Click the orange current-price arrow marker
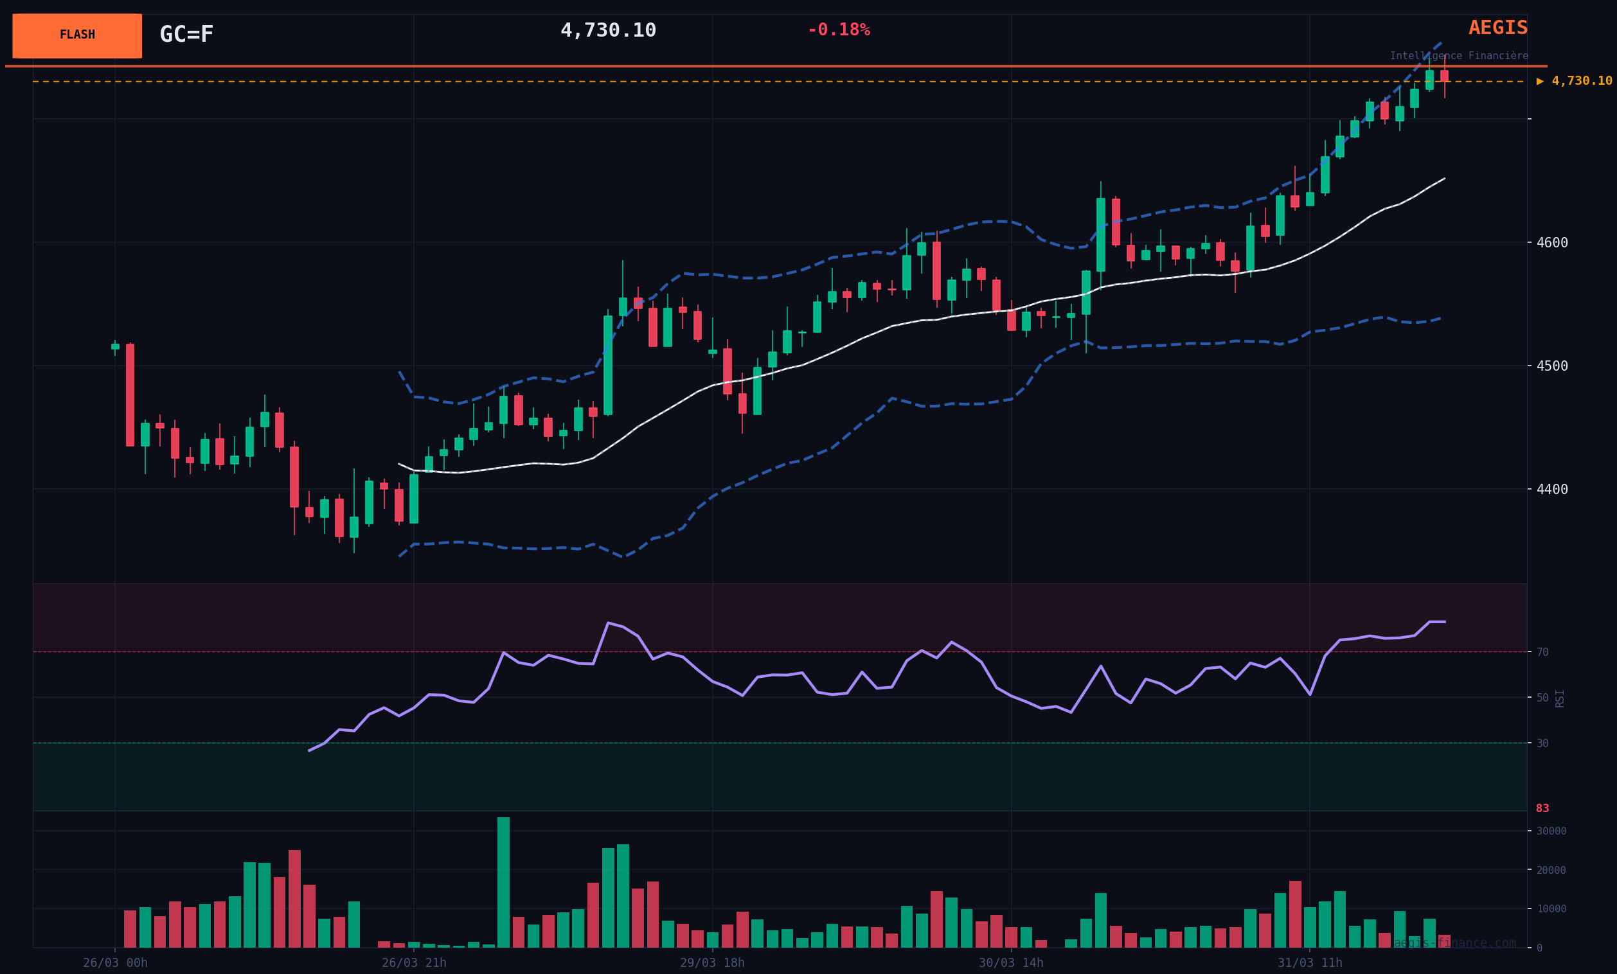This screenshot has width=1617, height=974. (1540, 82)
